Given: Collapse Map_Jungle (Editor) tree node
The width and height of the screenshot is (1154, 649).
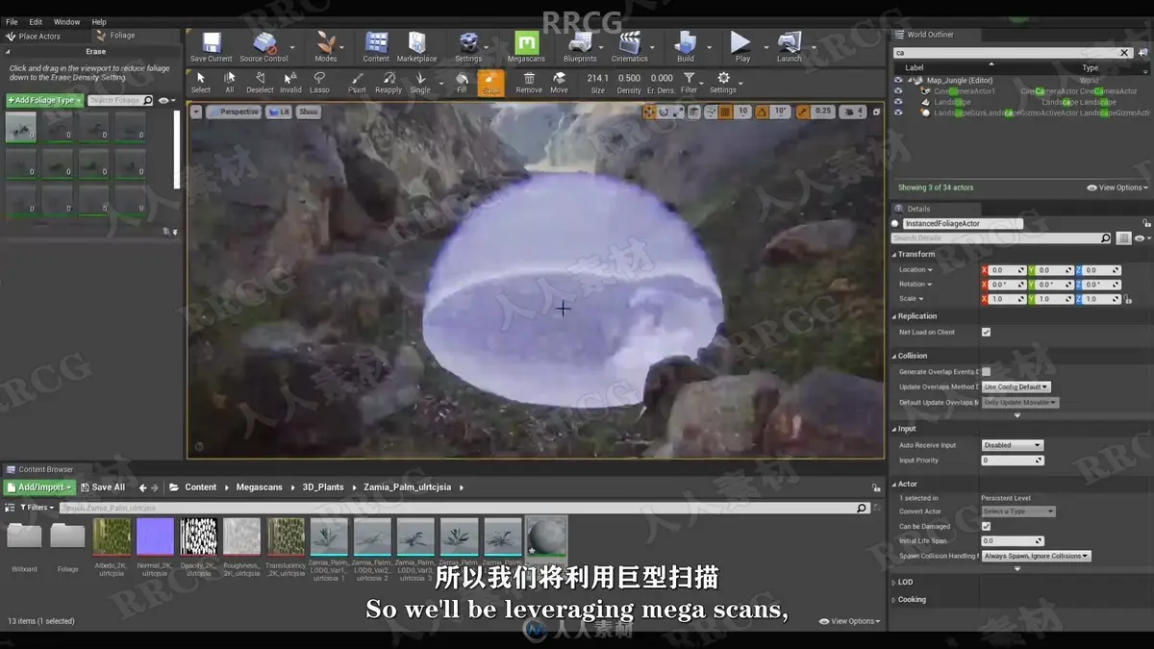Looking at the screenshot, I should pos(910,81).
